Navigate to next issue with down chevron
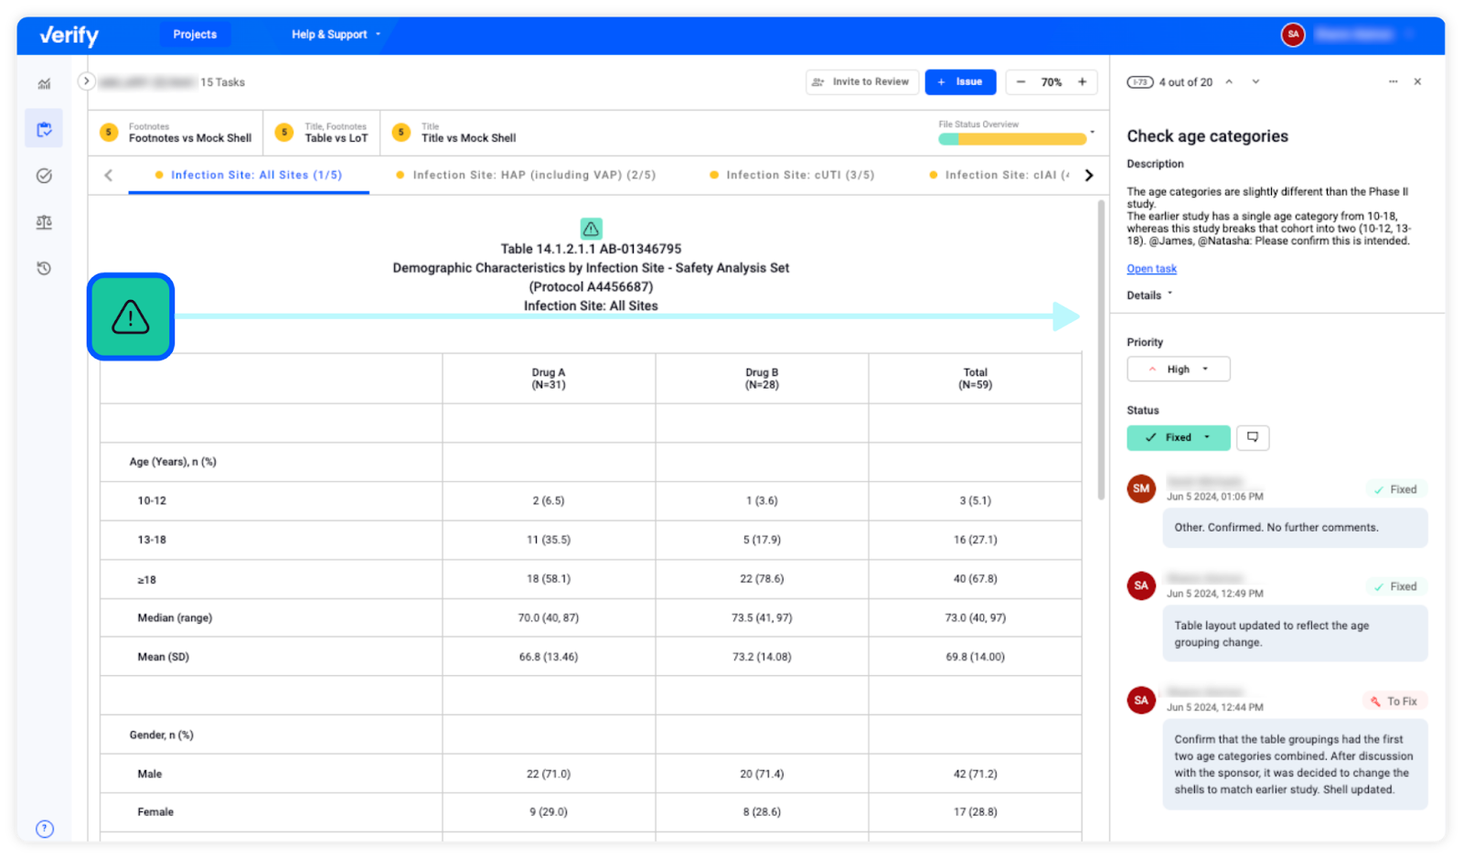1463x858 pixels. coord(1255,81)
